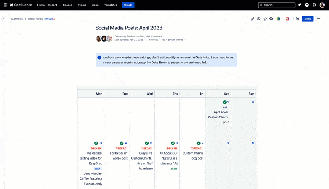329x189 pixels.
Task: Open date link 5 in the calendar
Action: pyautogui.click(x=151, y=143)
